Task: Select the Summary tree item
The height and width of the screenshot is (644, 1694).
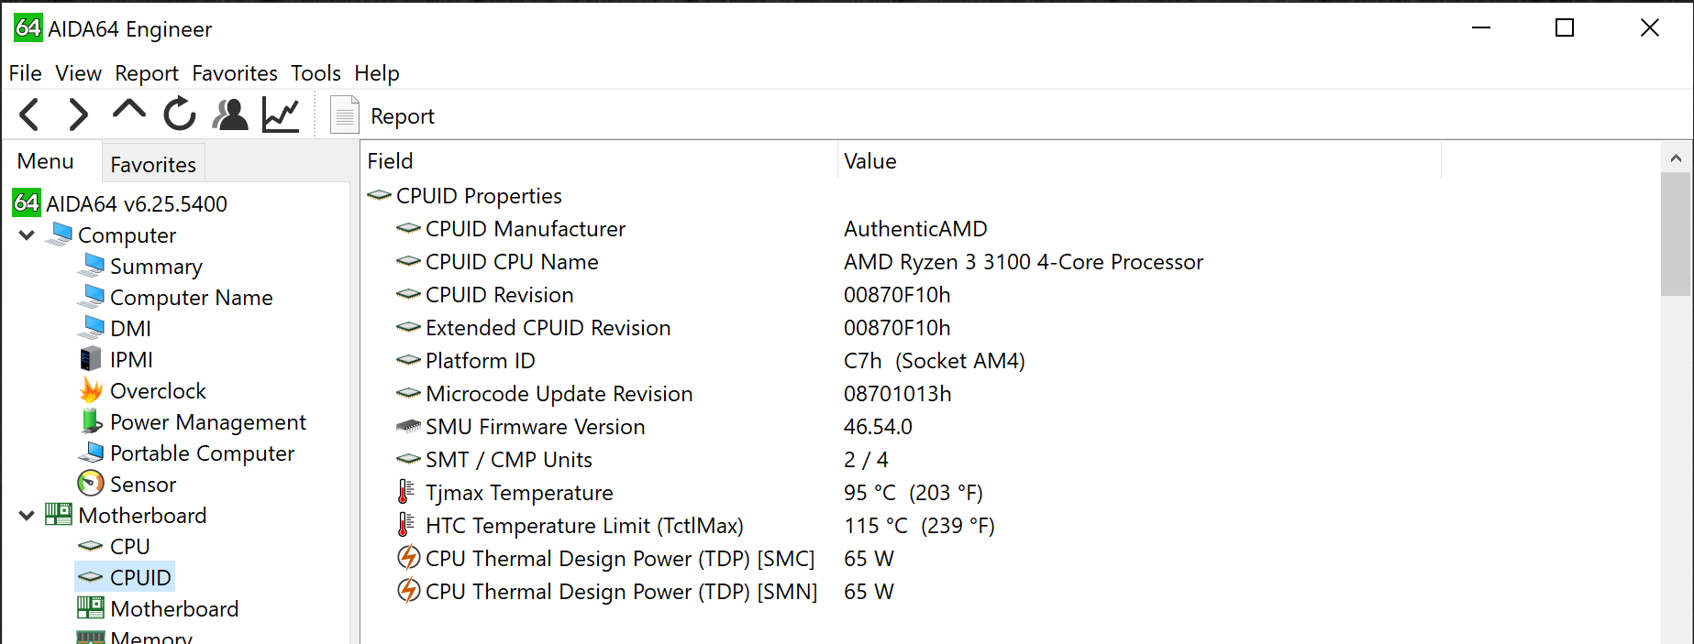Action: (x=156, y=267)
